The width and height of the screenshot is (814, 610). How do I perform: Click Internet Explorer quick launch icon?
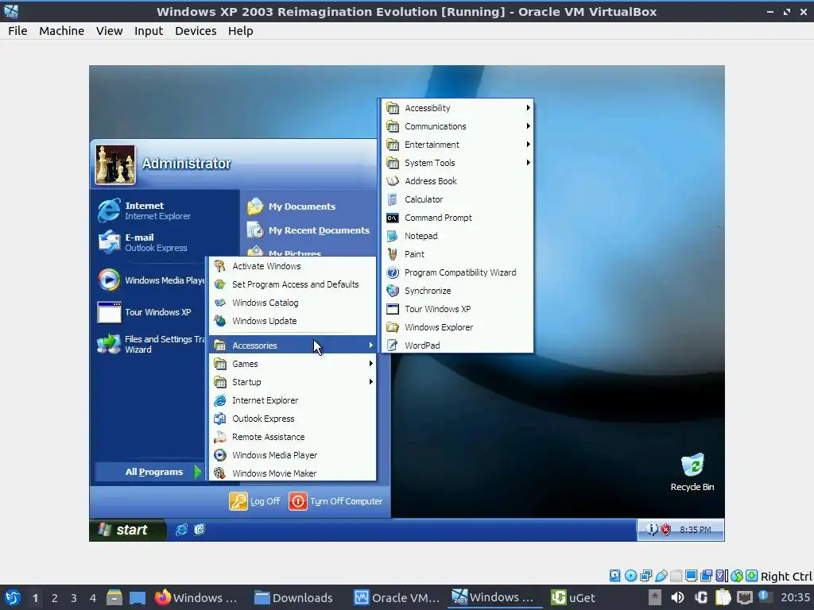pos(181,530)
